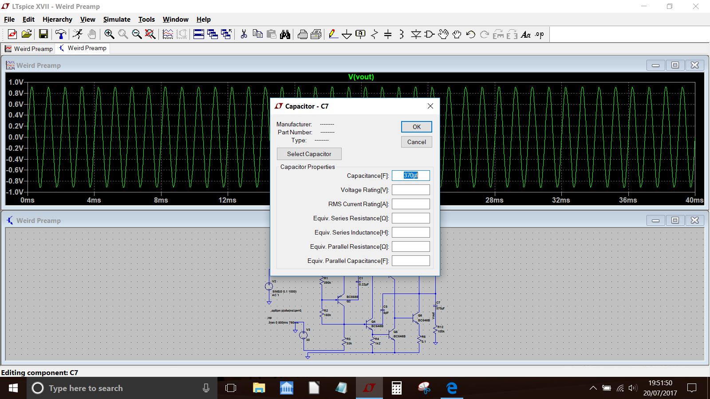Screen dimensions: 710x399
Task: Open the component gate icon
Action: tap(430, 34)
